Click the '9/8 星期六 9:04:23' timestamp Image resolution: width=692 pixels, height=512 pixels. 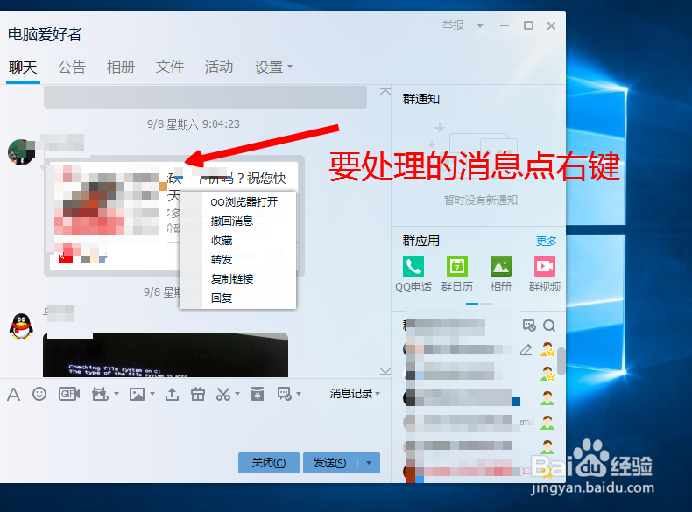(194, 124)
